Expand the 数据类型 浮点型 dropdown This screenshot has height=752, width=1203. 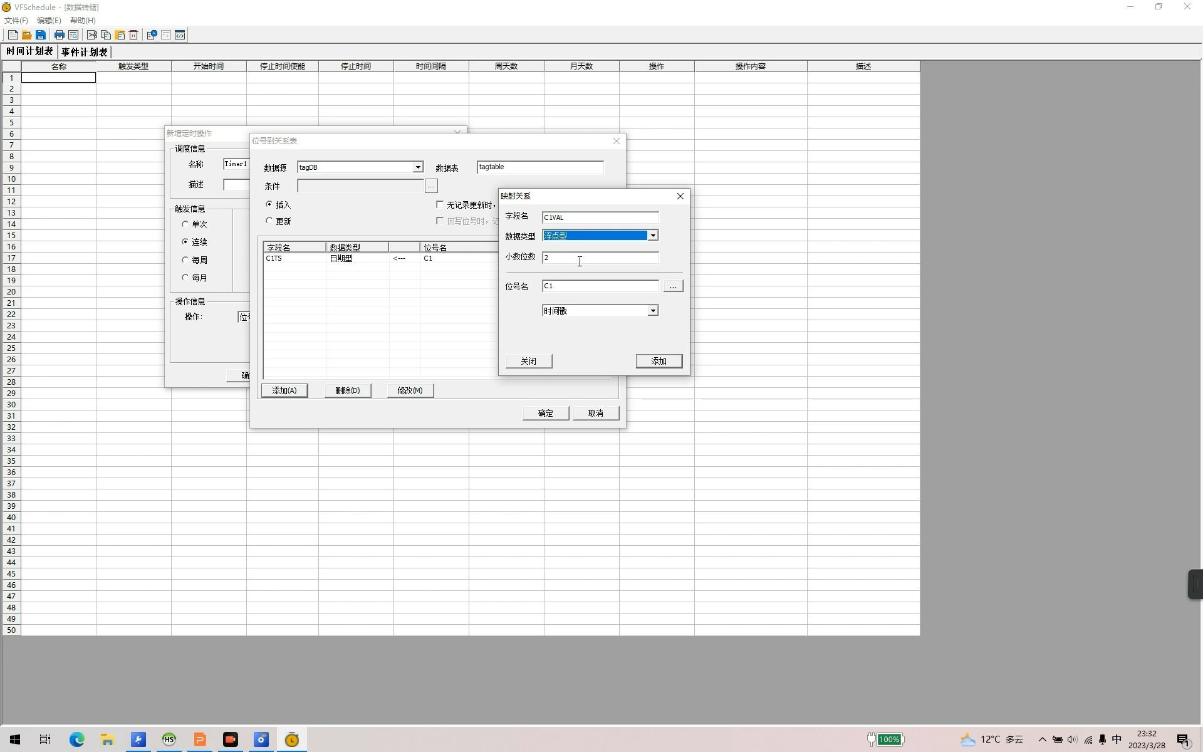(653, 236)
